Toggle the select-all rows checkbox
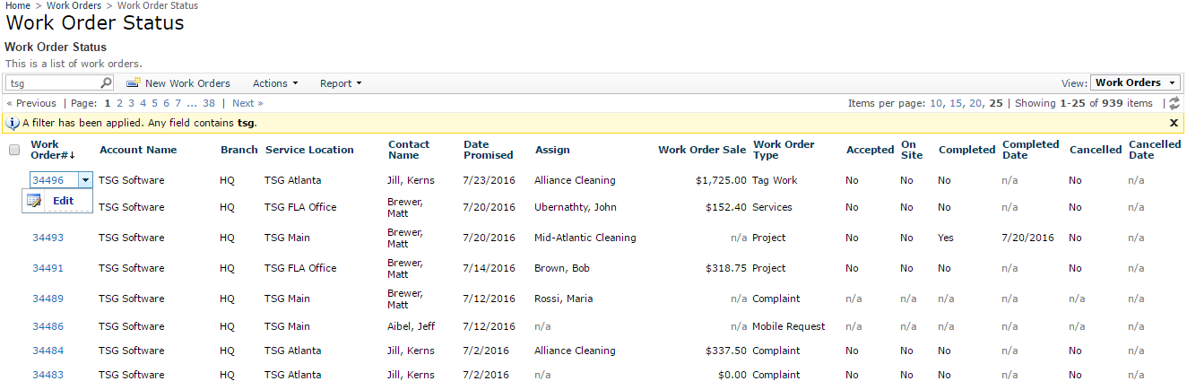Viewport: 1187px width, 381px height. pyautogui.click(x=14, y=150)
